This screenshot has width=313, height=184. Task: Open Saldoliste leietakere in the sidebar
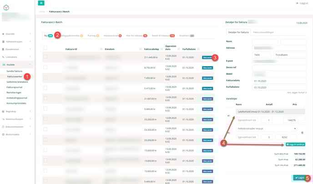17,82
